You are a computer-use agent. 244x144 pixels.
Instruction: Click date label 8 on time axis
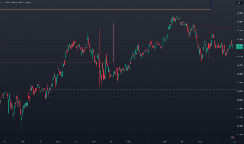point(4,142)
